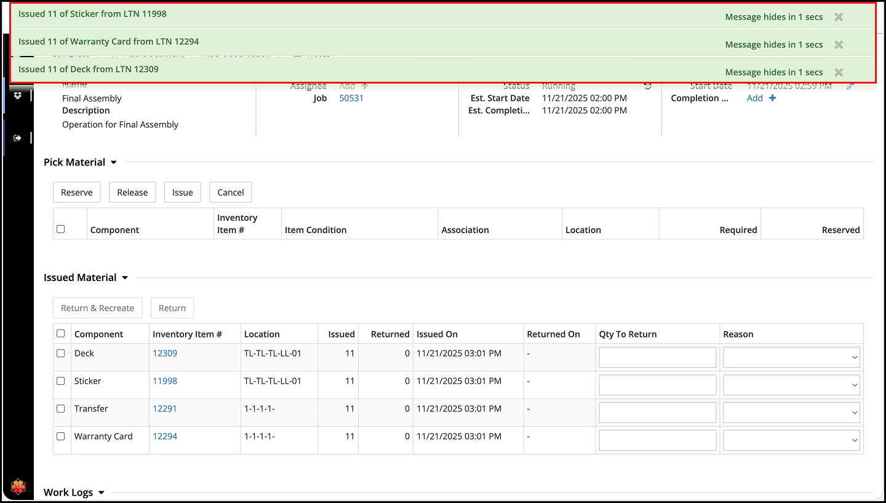
Task: Dismiss the Deck issued notification
Action: [838, 73]
